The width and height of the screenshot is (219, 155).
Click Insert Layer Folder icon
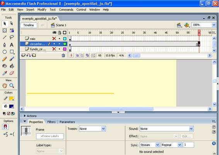pyautogui.click(x=34, y=55)
